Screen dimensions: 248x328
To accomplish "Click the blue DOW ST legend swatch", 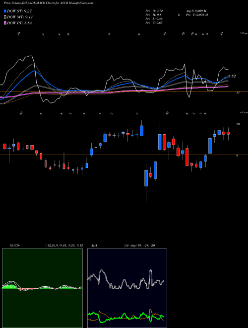I will (x=5, y=11).
